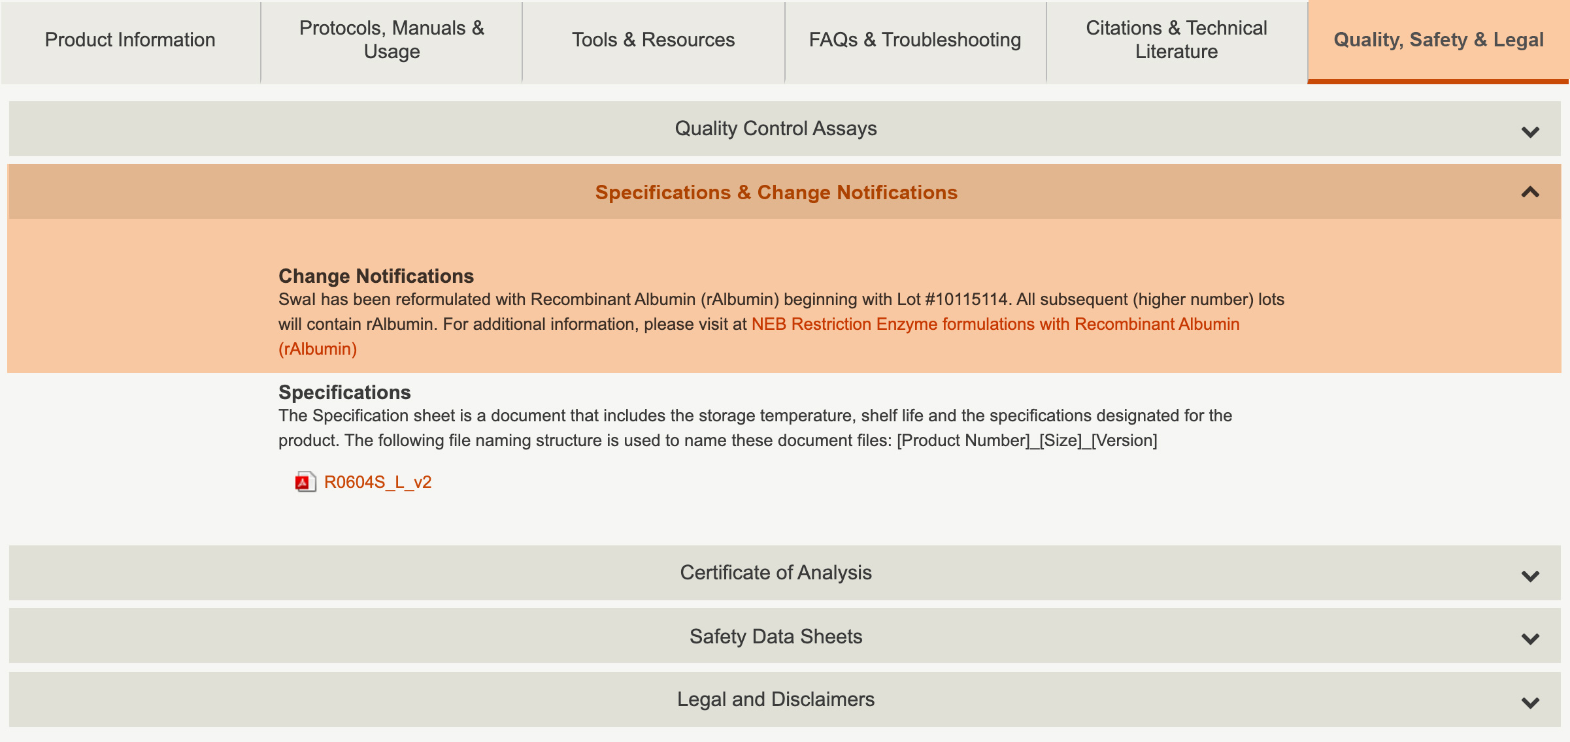Select the FAQs & Troubleshooting tab

pos(914,40)
